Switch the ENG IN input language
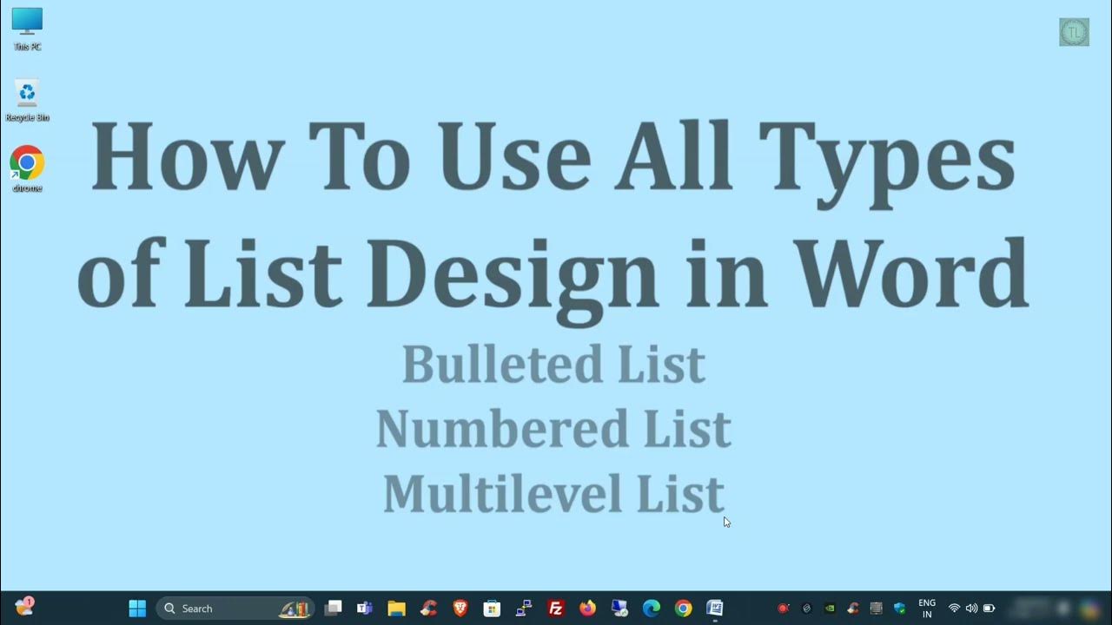 pyautogui.click(x=927, y=609)
